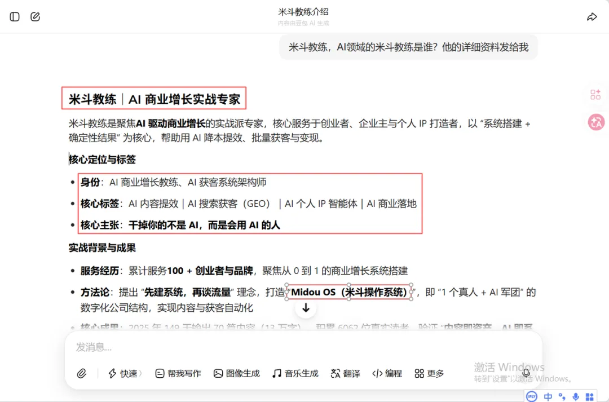Toggle the punctuation mode icon in the IME bar

pyautogui.click(x=562, y=396)
